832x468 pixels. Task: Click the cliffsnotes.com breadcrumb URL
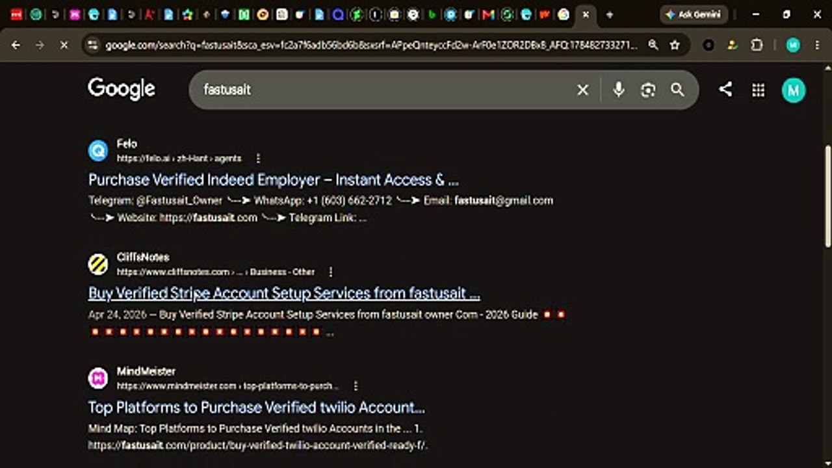click(216, 272)
